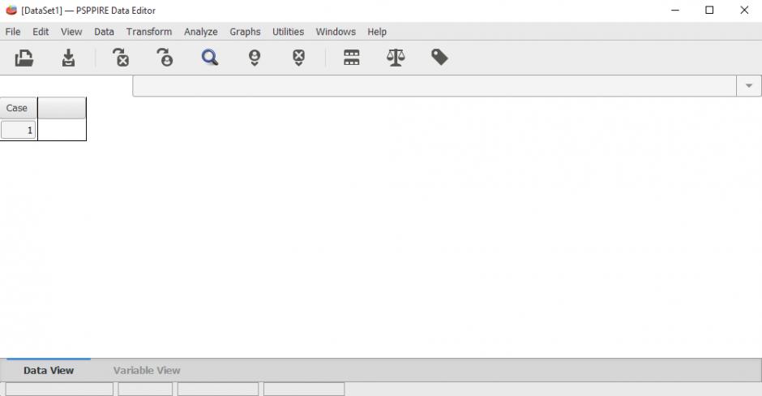762x396 pixels.
Task: Open Find using the magnifier icon
Action: 210,58
